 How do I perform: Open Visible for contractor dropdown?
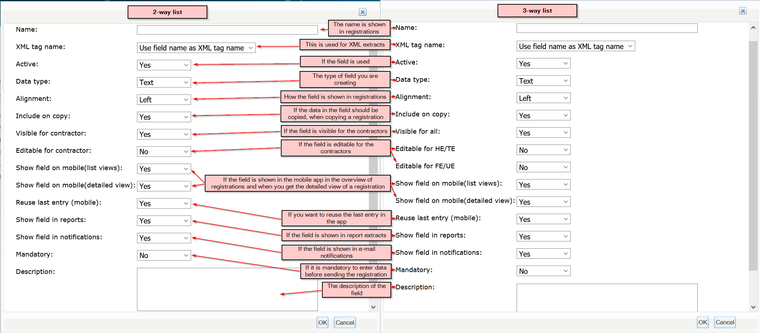click(x=164, y=134)
